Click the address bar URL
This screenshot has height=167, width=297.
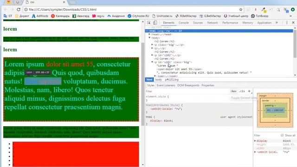(x=63, y=9)
